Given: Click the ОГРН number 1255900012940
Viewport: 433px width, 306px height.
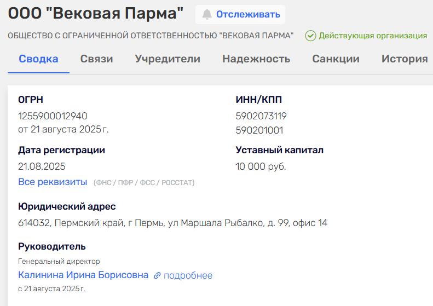Looking at the screenshot, I should [x=53, y=116].
